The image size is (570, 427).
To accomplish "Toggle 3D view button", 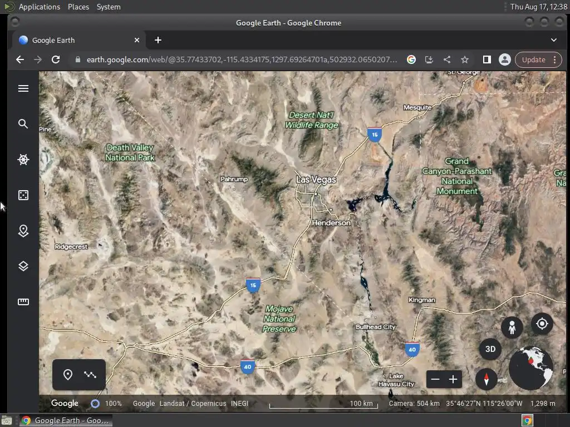I will [x=490, y=349].
